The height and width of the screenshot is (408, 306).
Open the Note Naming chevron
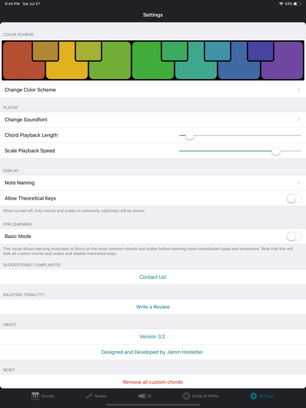tap(299, 183)
